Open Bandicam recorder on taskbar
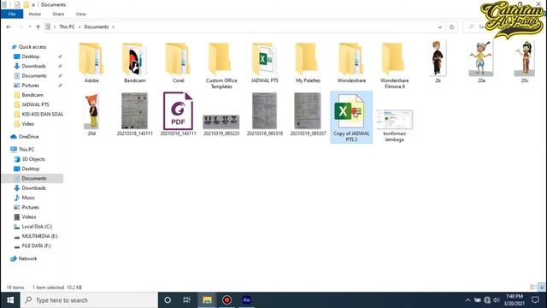This screenshot has height=308, width=547. click(x=226, y=300)
